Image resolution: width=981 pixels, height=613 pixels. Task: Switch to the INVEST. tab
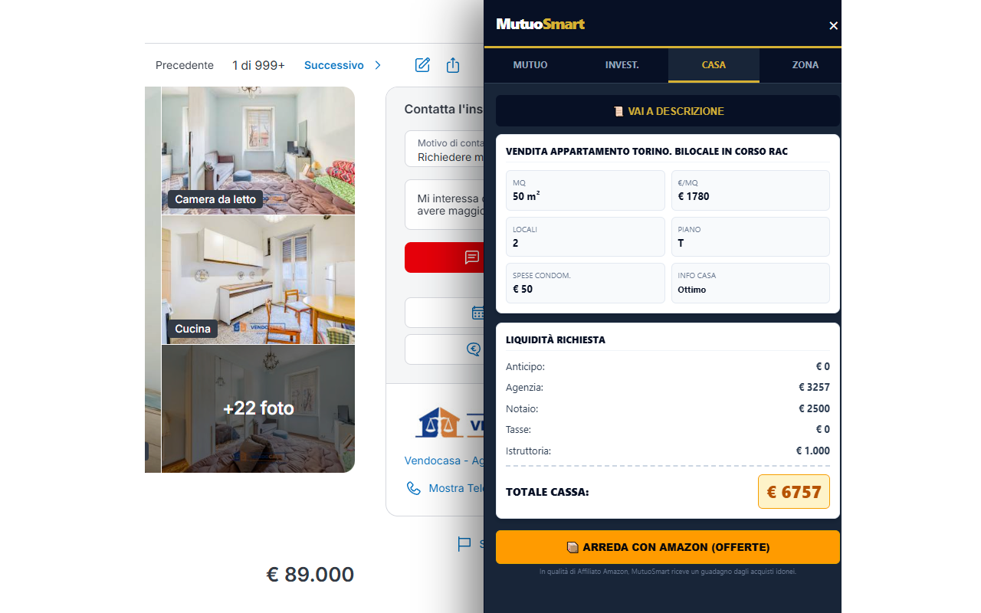tap(622, 65)
